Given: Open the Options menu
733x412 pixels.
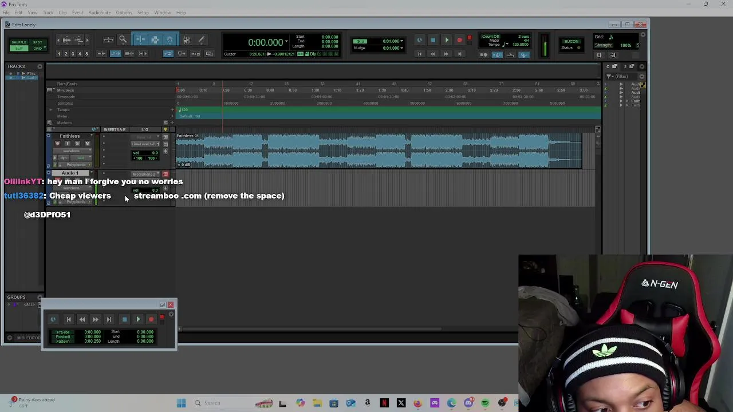Looking at the screenshot, I should (124, 13).
